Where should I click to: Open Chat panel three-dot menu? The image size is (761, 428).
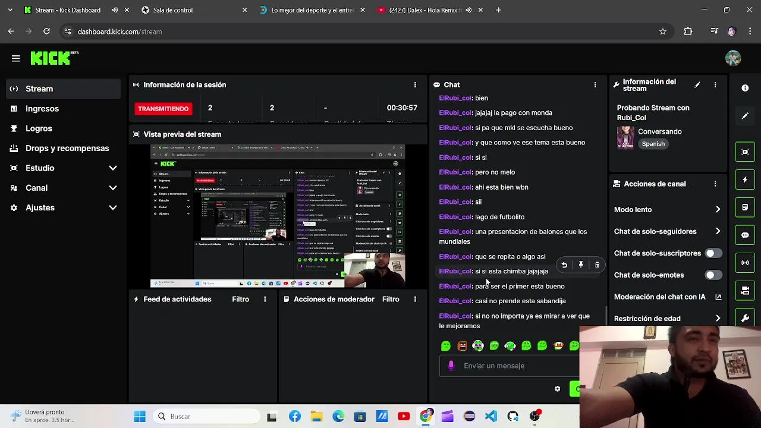595,85
